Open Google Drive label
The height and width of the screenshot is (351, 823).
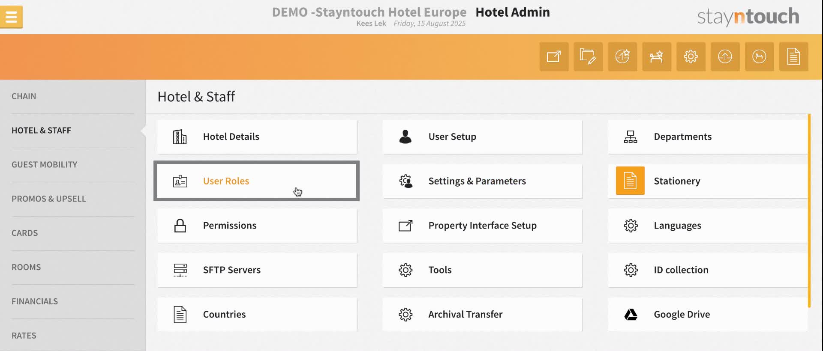coord(682,315)
